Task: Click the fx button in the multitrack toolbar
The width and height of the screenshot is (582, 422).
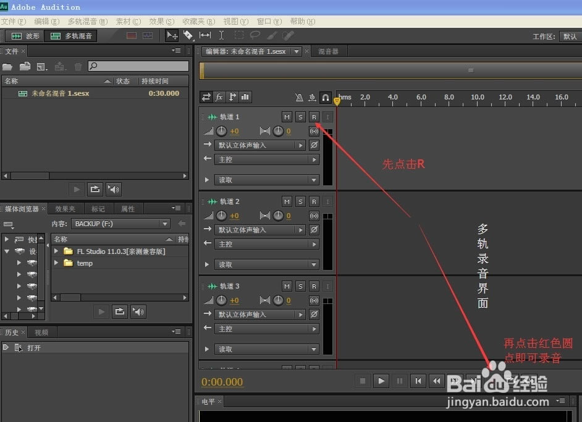Action: (219, 96)
